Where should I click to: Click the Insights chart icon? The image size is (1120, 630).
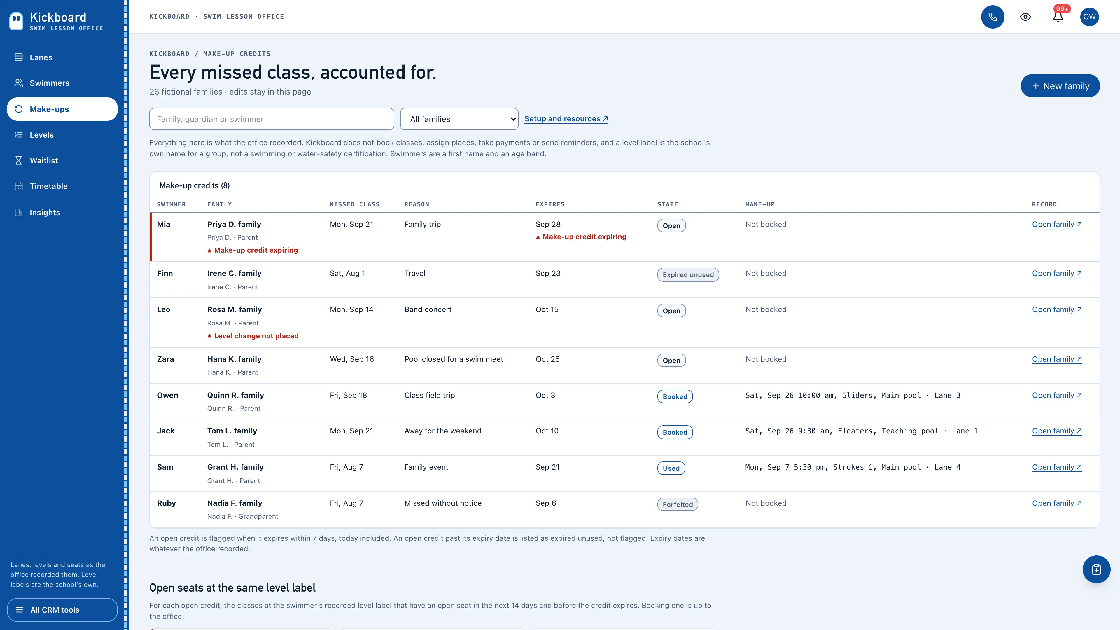19,212
